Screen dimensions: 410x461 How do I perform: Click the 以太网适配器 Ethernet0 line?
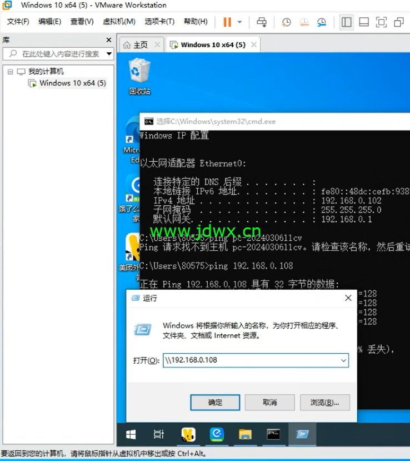coord(193,163)
